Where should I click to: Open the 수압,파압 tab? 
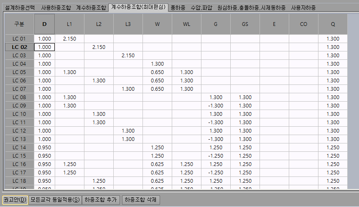(x=201, y=8)
